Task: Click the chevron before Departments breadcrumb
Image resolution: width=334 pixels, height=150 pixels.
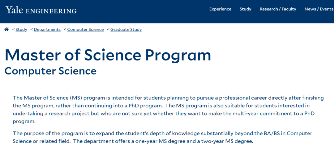Action: point(32,30)
